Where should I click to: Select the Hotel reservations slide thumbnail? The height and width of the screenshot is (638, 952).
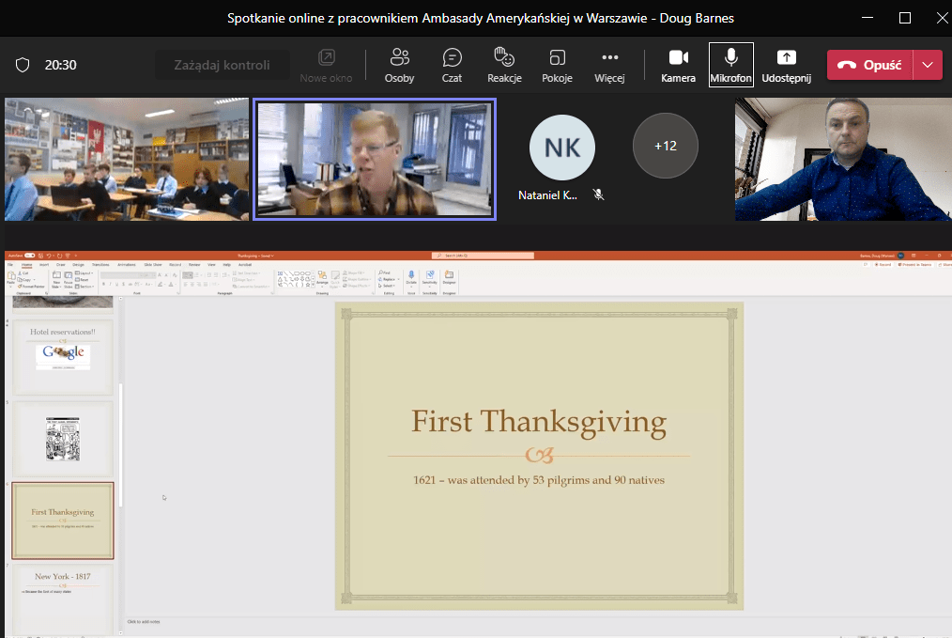(62, 358)
